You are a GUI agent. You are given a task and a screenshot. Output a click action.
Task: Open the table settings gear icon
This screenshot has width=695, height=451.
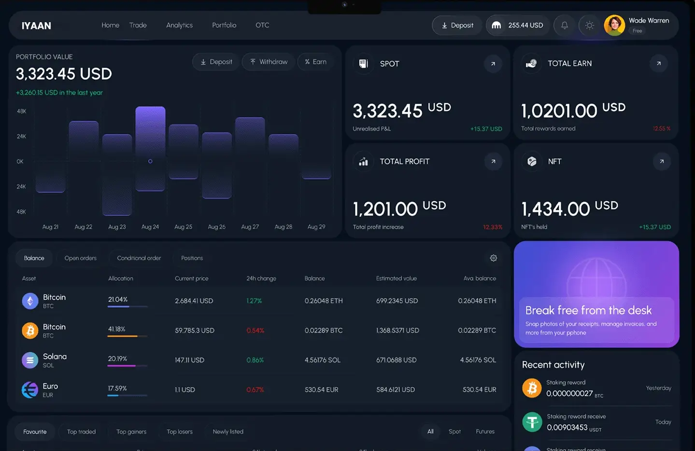point(493,258)
